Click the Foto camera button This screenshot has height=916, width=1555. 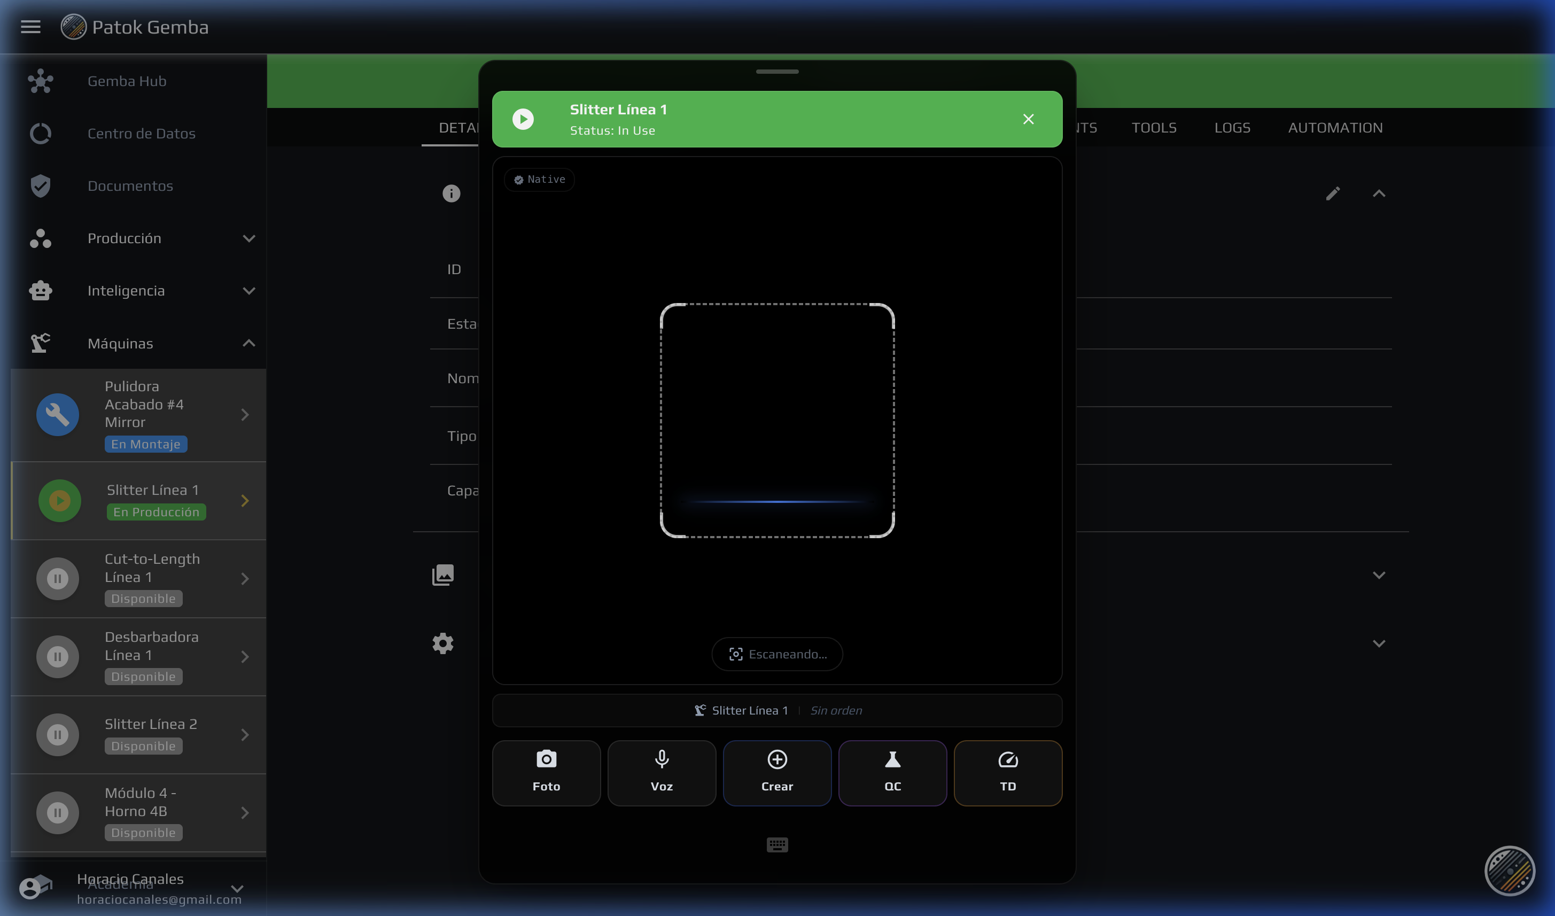546,772
